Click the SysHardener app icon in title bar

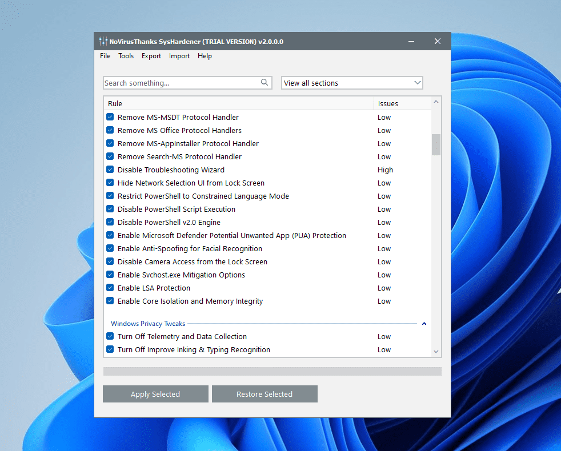point(102,42)
